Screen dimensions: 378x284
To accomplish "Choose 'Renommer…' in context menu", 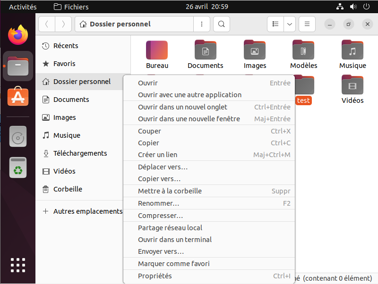I will (x=158, y=203).
